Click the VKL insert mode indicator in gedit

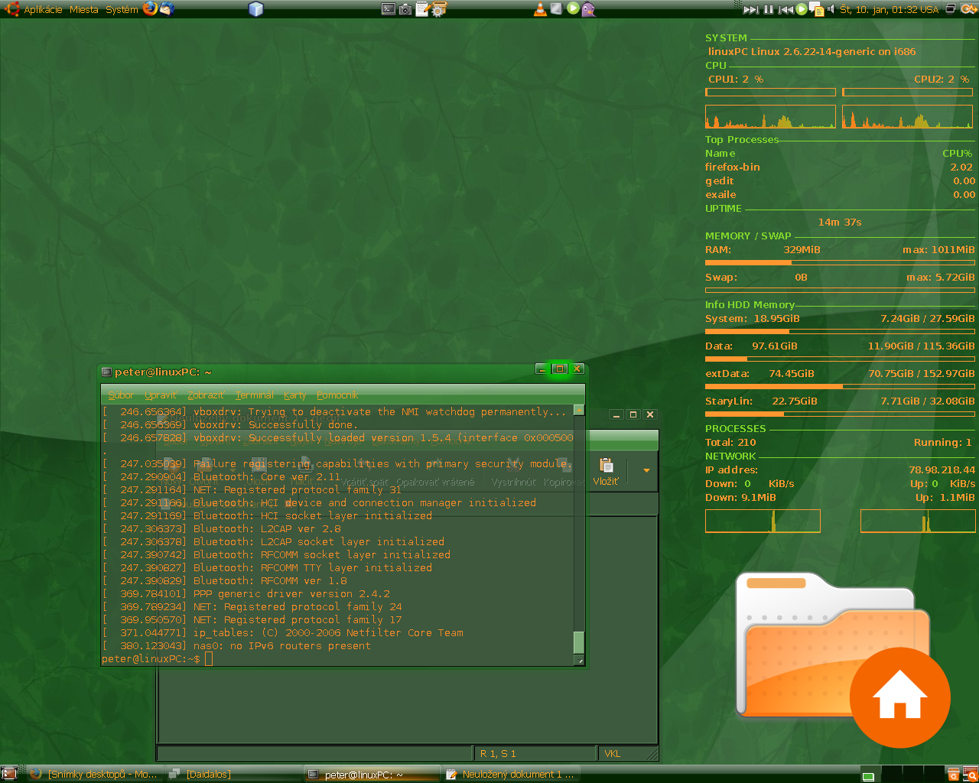point(613,754)
